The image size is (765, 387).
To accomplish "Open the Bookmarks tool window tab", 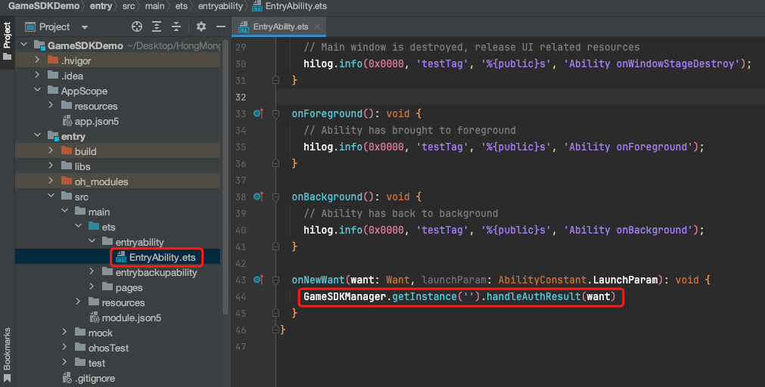I will pos(7,354).
